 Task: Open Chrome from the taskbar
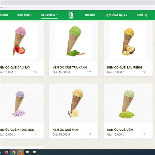coord(14,152)
